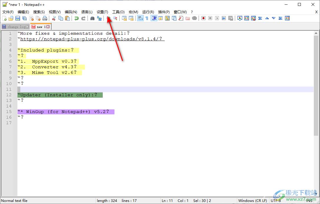Save the file with the floppy disk icon
Viewport: 320px width, 204px height.
click(x=18, y=18)
